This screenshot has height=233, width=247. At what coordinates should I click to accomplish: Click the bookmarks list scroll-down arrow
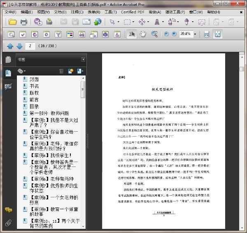(x=83, y=226)
